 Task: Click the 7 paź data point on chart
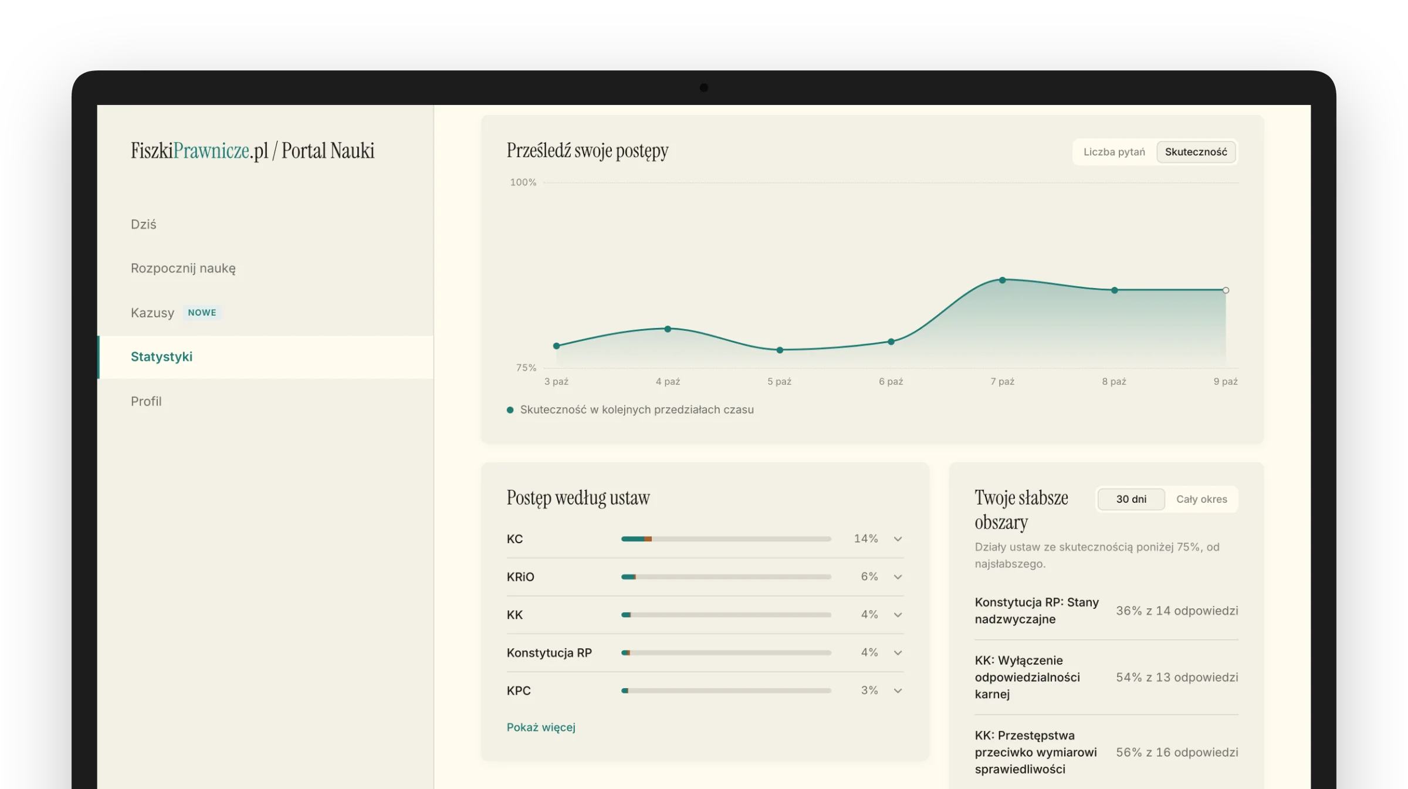(x=1003, y=280)
